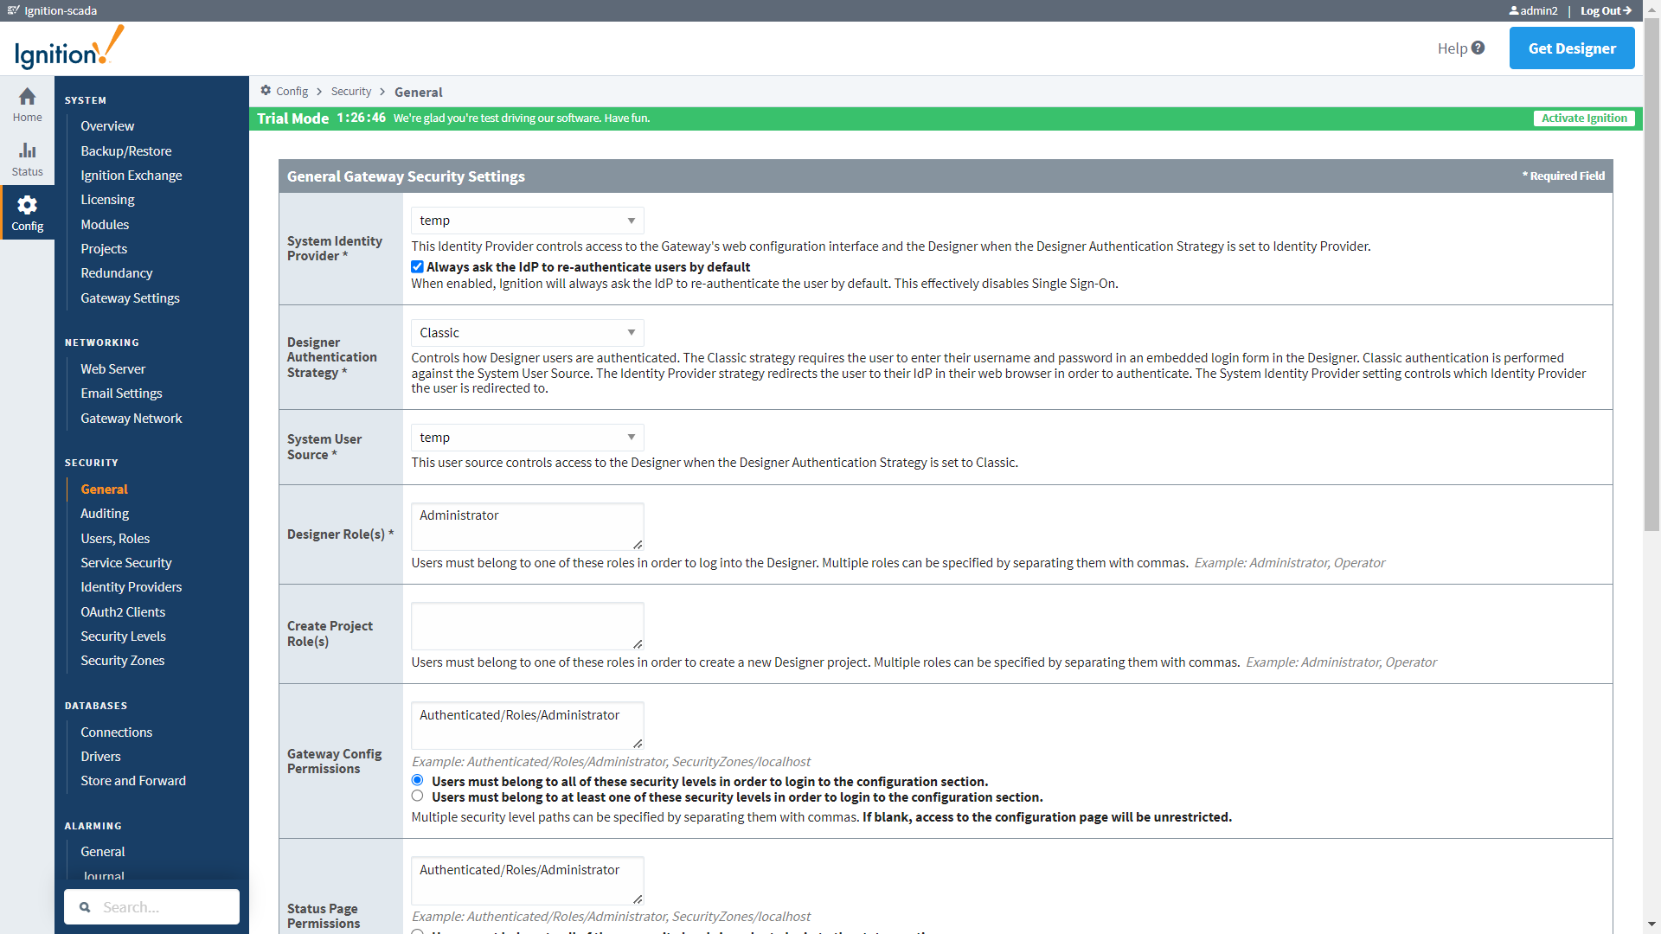Viewport: 1661px width, 934px height.
Task: Open Identity Providers in the sidebar
Action: click(131, 586)
